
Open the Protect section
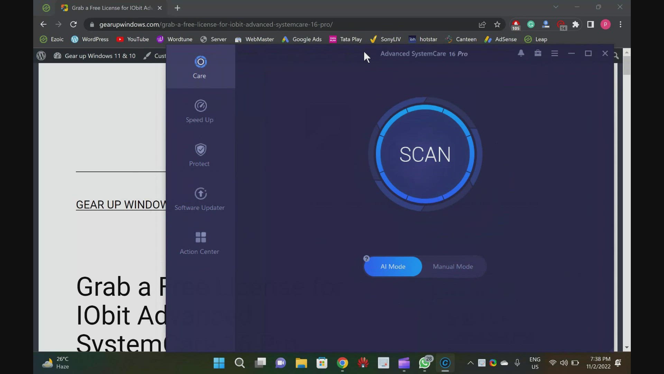(x=200, y=155)
